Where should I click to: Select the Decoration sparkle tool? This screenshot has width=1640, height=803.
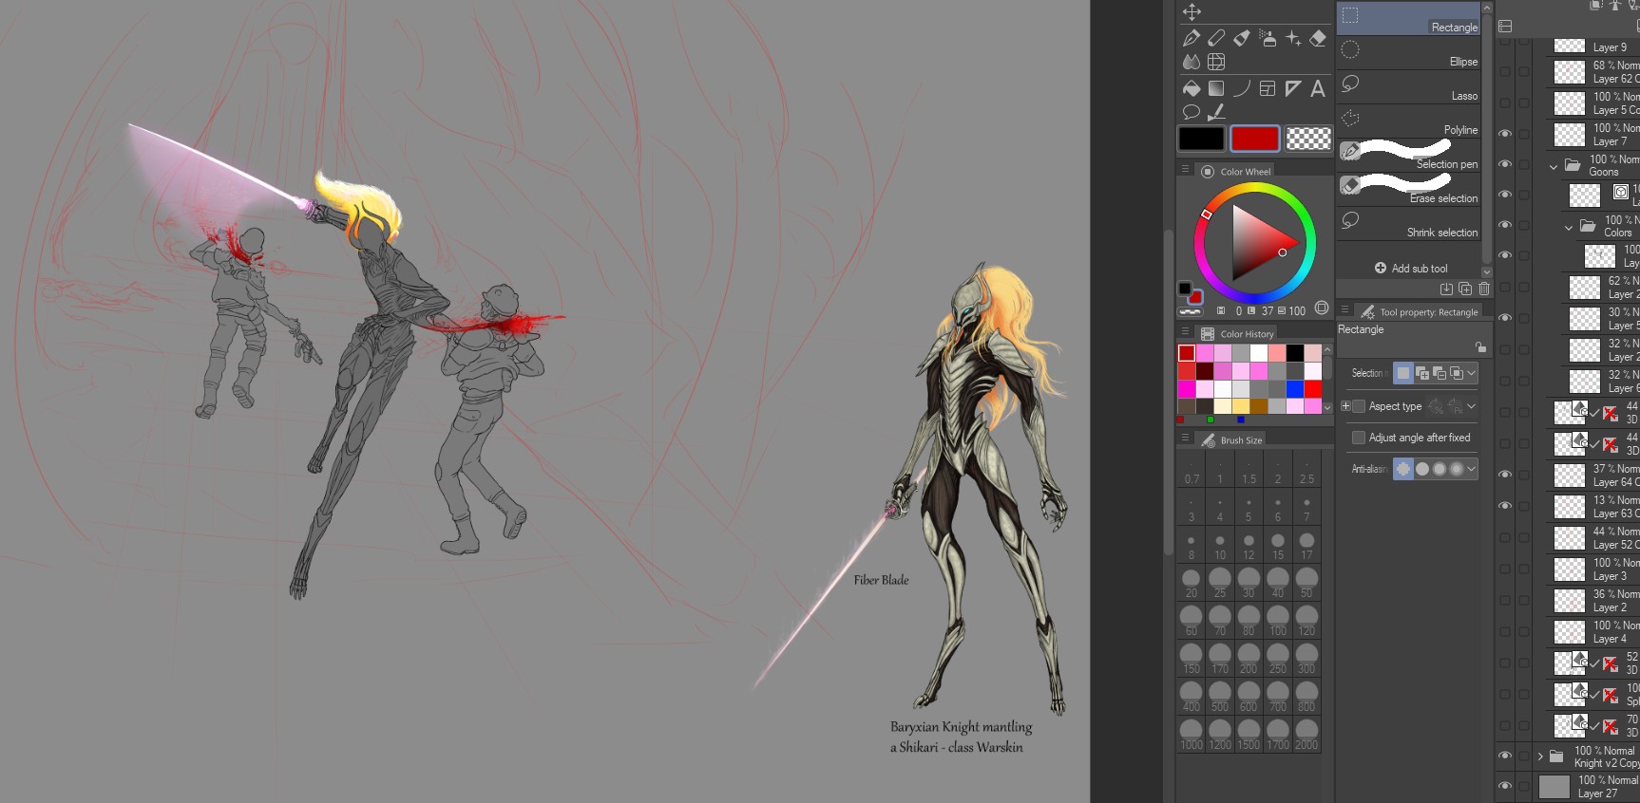pos(1293,38)
